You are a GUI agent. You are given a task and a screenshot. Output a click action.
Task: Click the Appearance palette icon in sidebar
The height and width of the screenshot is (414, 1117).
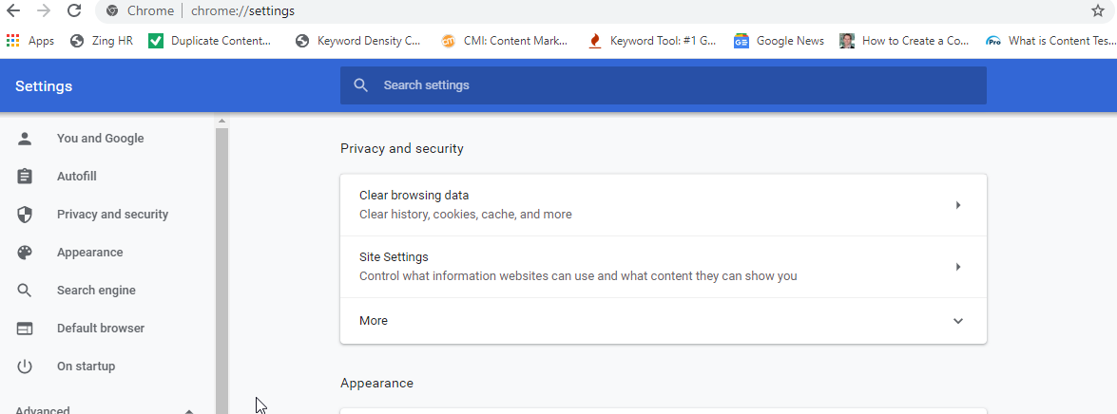(x=25, y=253)
